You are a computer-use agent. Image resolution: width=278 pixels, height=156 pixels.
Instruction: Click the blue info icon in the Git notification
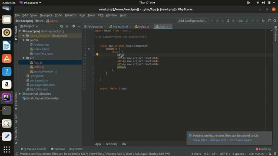190,135
